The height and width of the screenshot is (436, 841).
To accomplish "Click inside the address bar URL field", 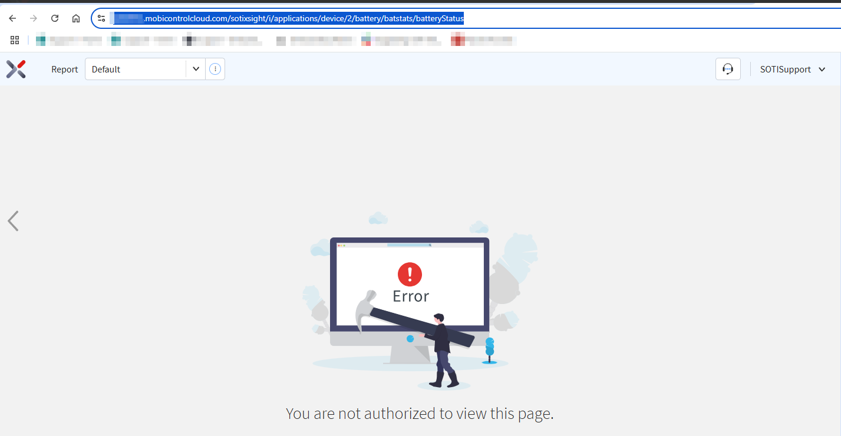I will (x=295, y=18).
